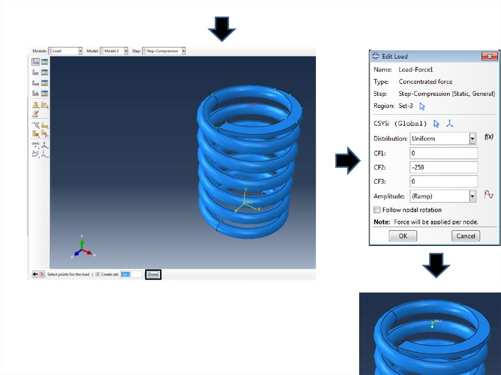This screenshot has height=375, width=501.
Task: Close the Edit Load dialog
Action: coord(489,57)
